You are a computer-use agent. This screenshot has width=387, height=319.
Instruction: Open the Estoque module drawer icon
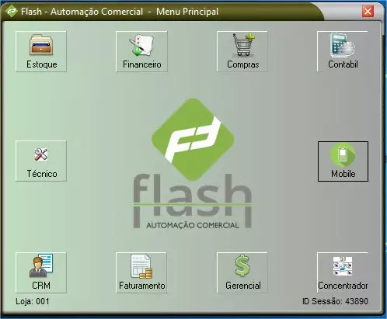(41, 45)
